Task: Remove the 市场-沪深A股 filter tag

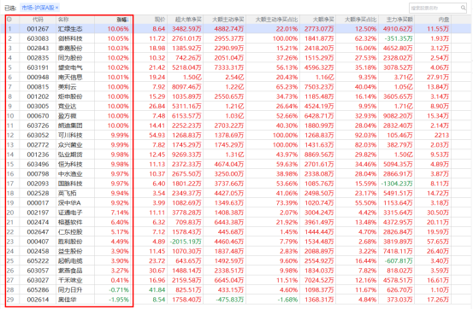Action: coord(57,8)
